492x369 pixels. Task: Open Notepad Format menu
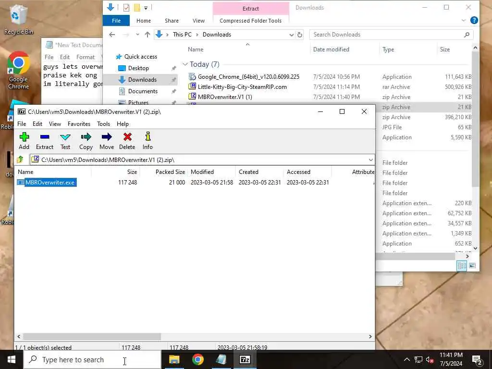(x=86, y=57)
